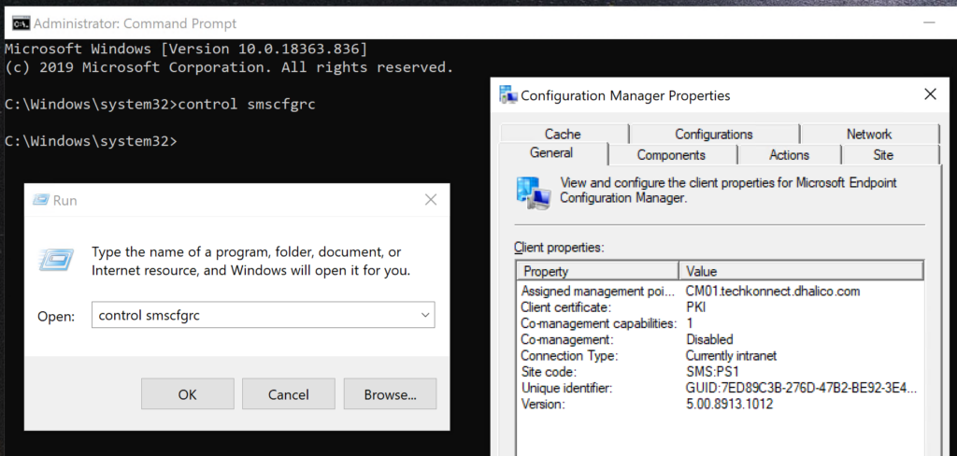Open the Network tab
Image resolution: width=957 pixels, height=456 pixels.
[x=869, y=134]
